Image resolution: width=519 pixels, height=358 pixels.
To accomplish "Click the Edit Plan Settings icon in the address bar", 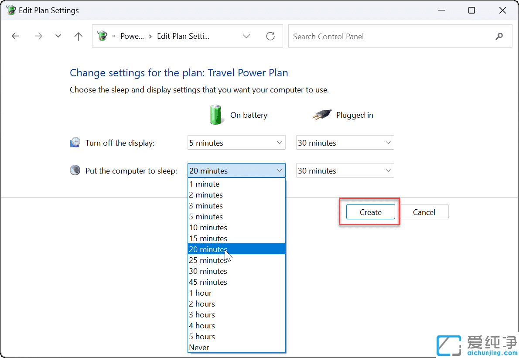I will coord(102,36).
